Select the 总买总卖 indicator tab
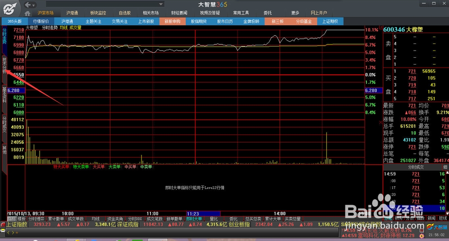The height and width of the screenshot is (241, 449). pyautogui.click(x=253, y=219)
